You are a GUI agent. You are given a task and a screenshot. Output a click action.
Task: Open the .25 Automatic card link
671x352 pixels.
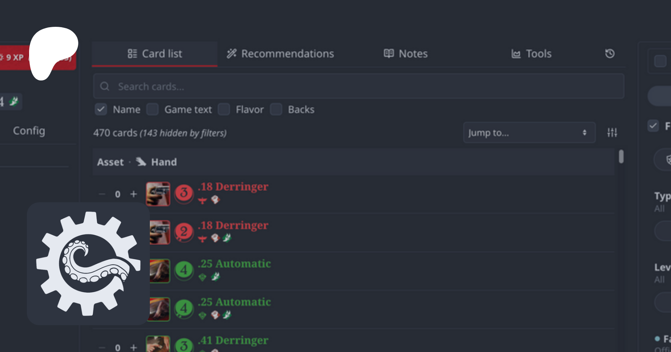coord(234,264)
